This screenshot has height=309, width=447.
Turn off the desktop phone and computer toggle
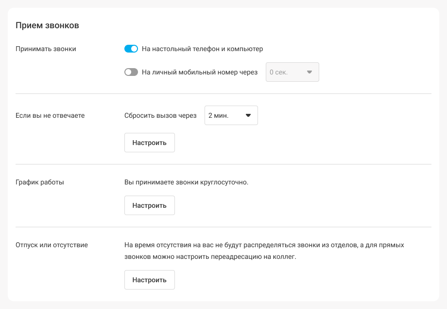click(x=131, y=49)
